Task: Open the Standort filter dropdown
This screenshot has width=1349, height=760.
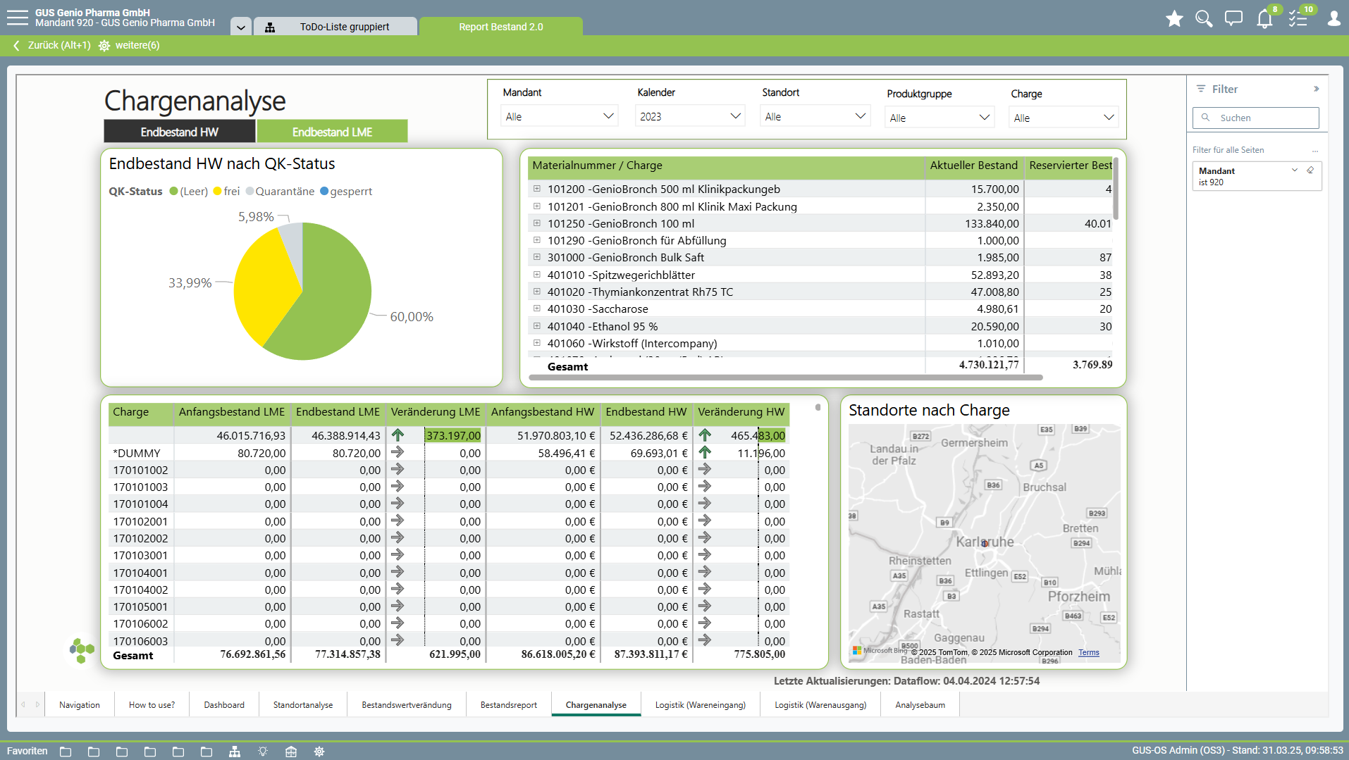Action: click(815, 116)
